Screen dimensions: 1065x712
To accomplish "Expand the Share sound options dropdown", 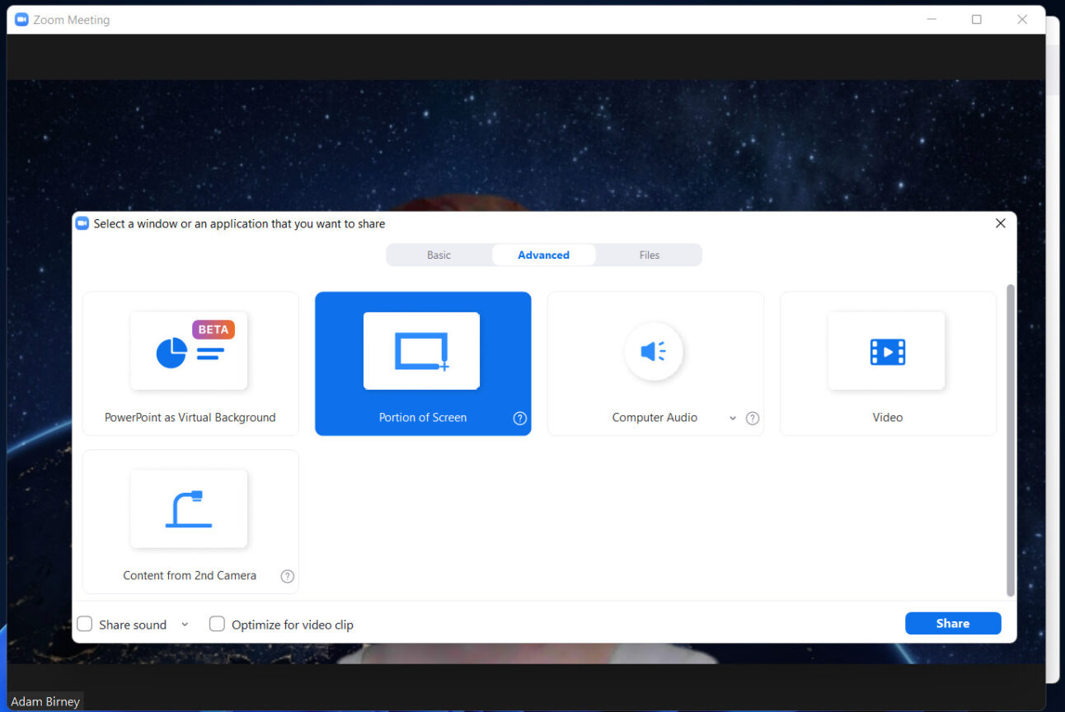I will pyautogui.click(x=185, y=624).
